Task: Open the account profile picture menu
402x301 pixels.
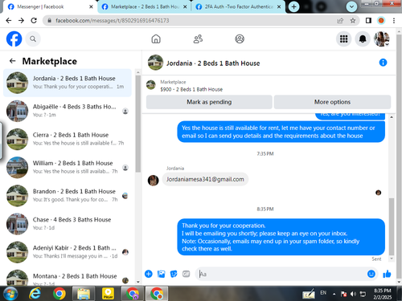Action: (382, 39)
